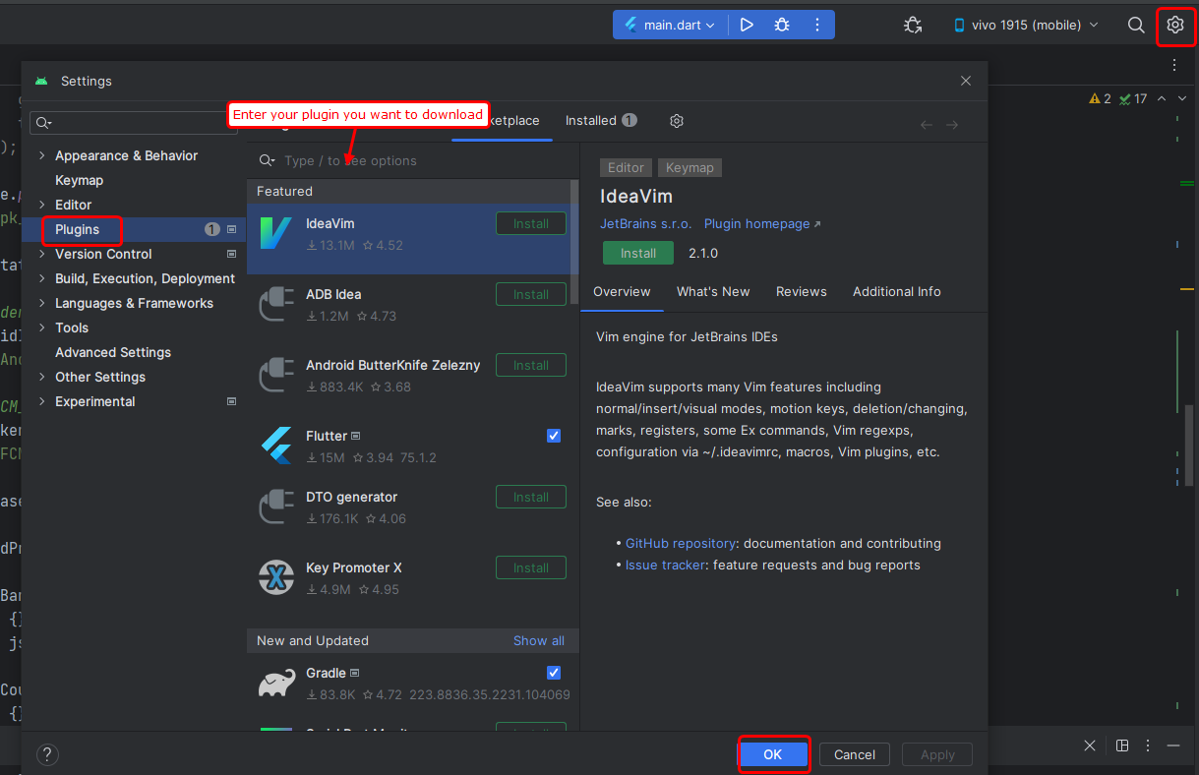Open the IDE settings gear icon
This screenshot has height=775, width=1199.
[1174, 25]
